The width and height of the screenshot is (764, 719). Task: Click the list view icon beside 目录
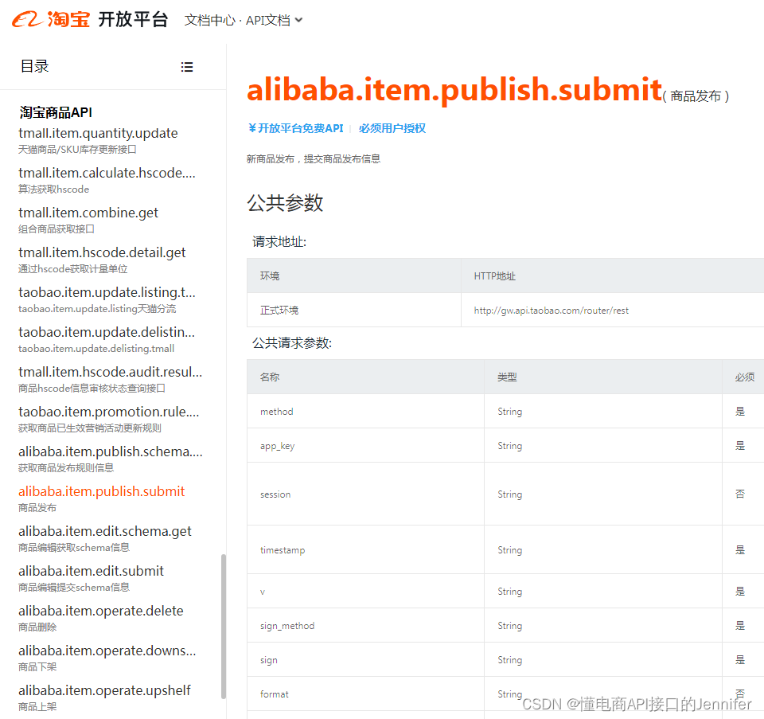pos(187,66)
